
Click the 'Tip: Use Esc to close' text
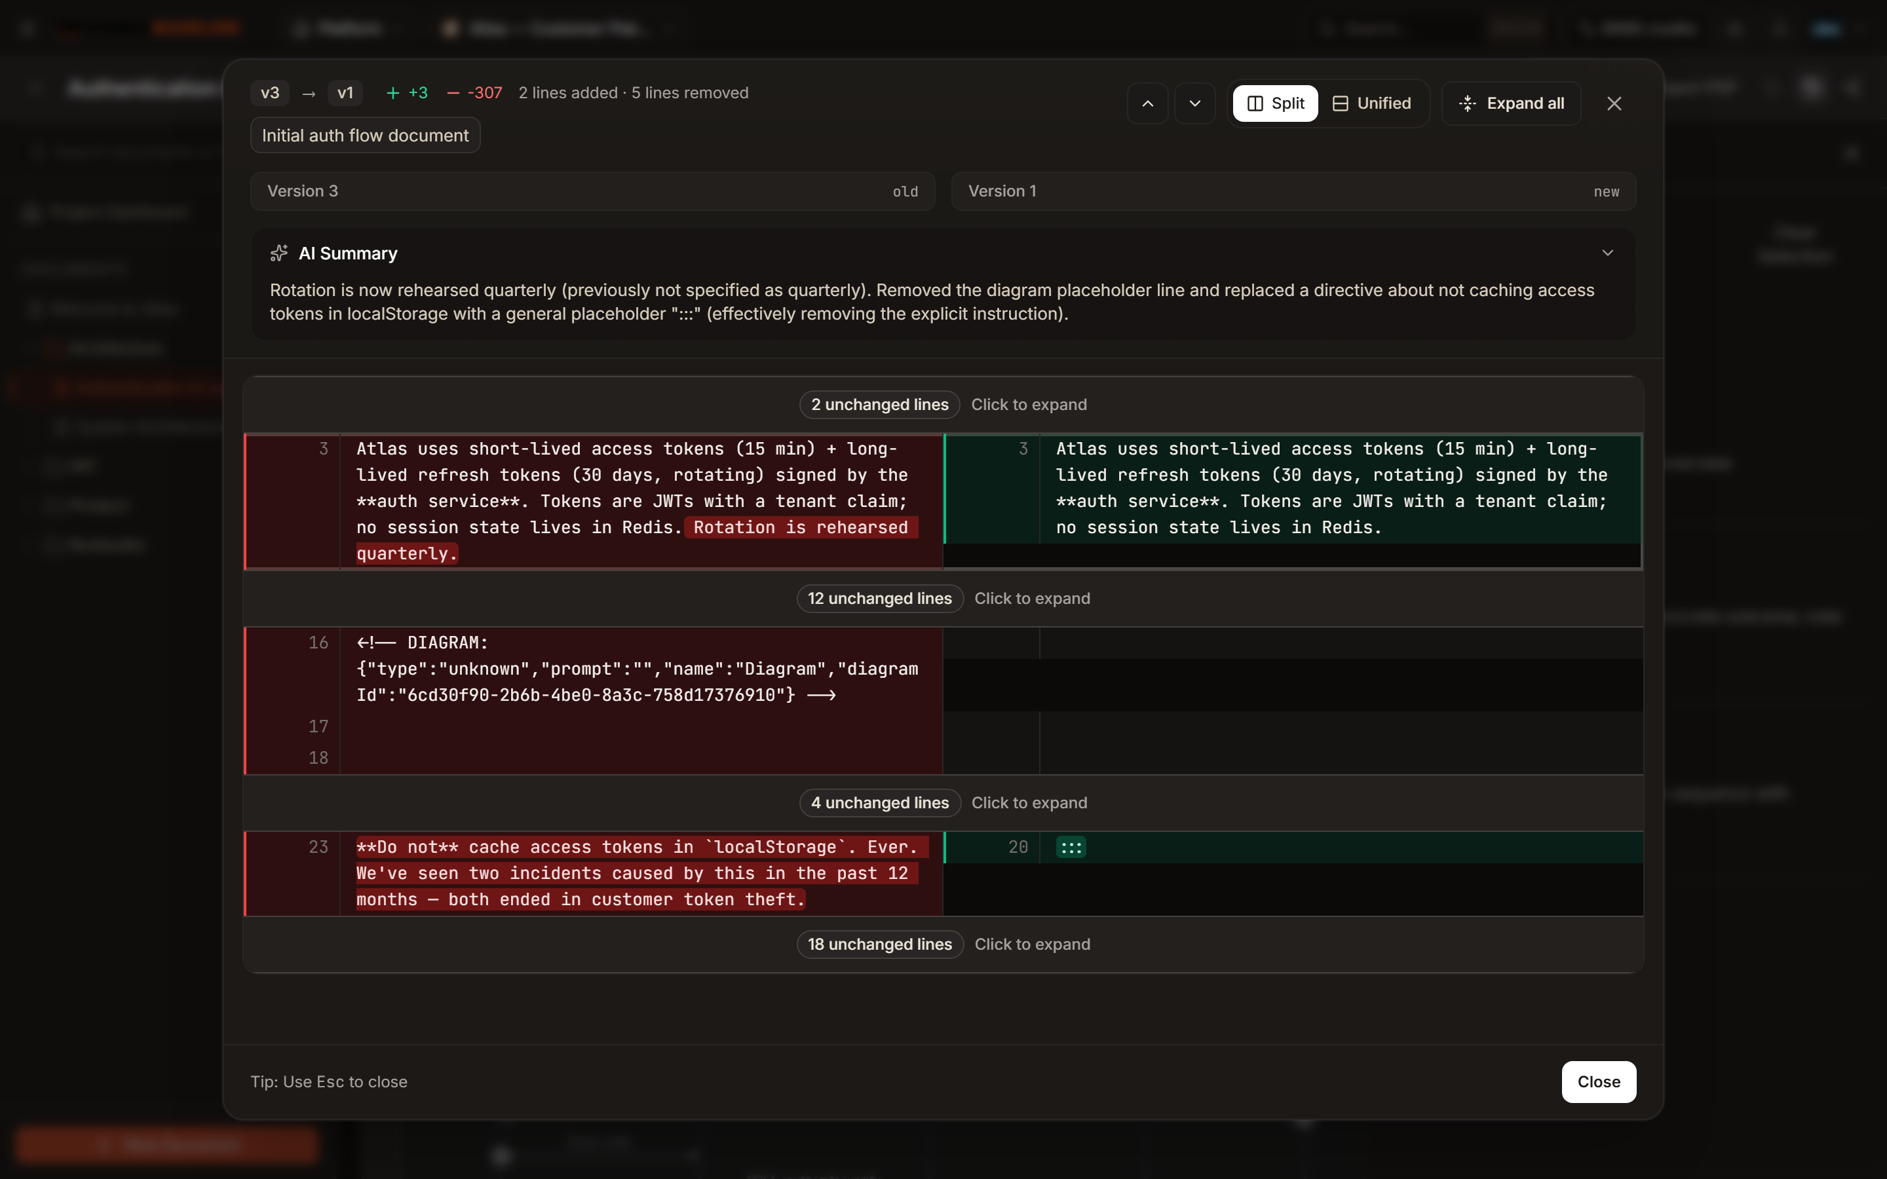(329, 1082)
